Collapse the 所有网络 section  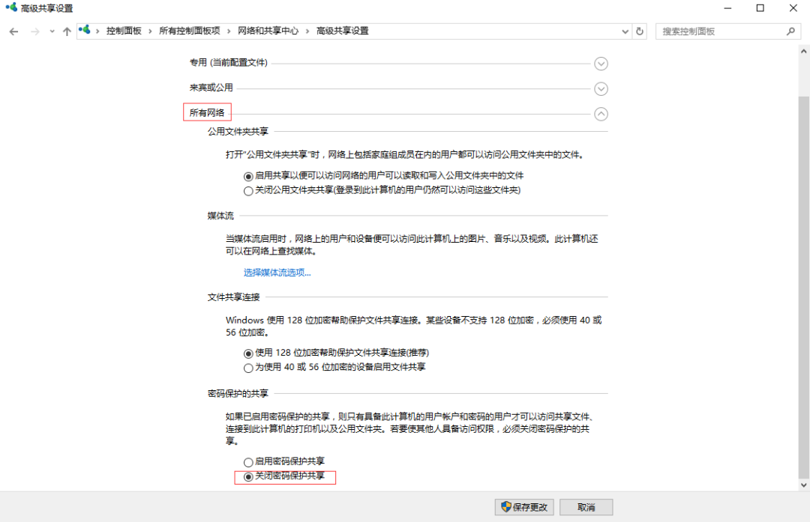click(x=601, y=114)
